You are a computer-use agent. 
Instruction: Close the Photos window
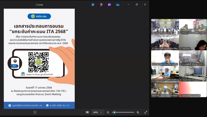click(145, 4)
